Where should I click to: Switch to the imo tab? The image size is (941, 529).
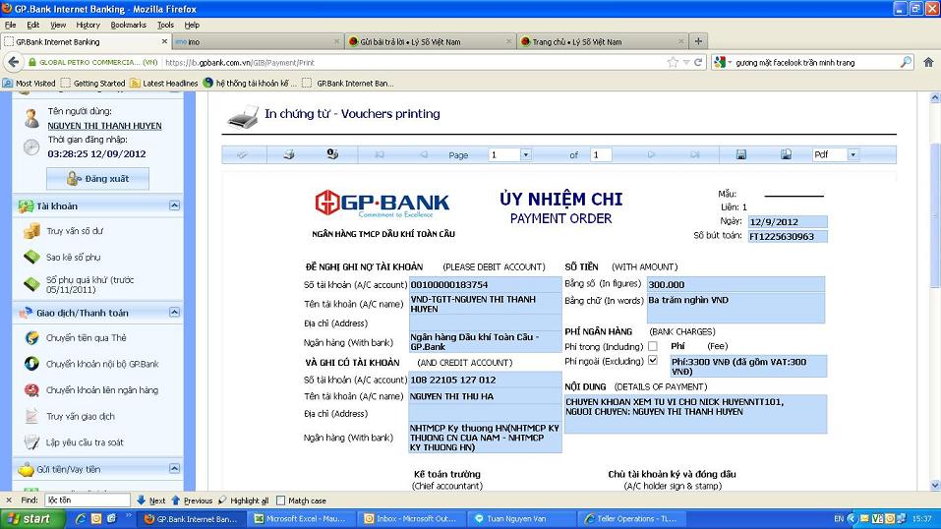tap(258, 41)
